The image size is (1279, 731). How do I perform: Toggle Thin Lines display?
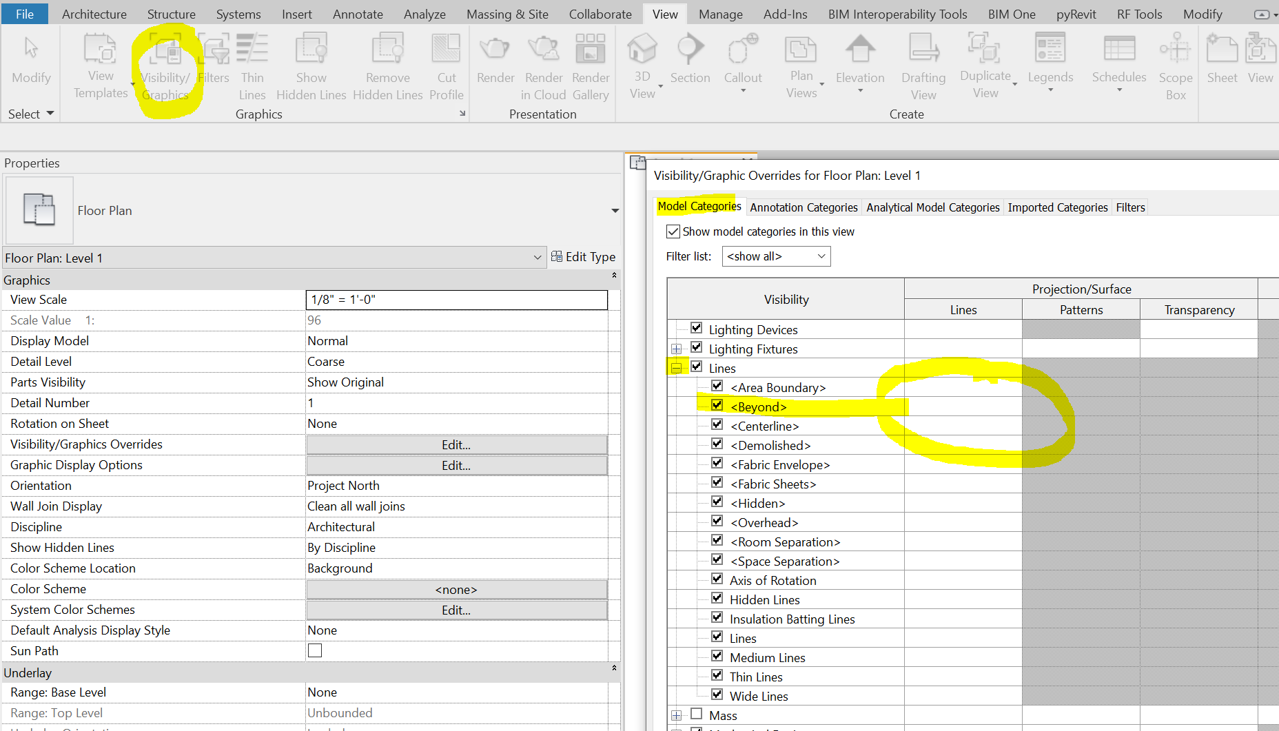[x=252, y=65]
